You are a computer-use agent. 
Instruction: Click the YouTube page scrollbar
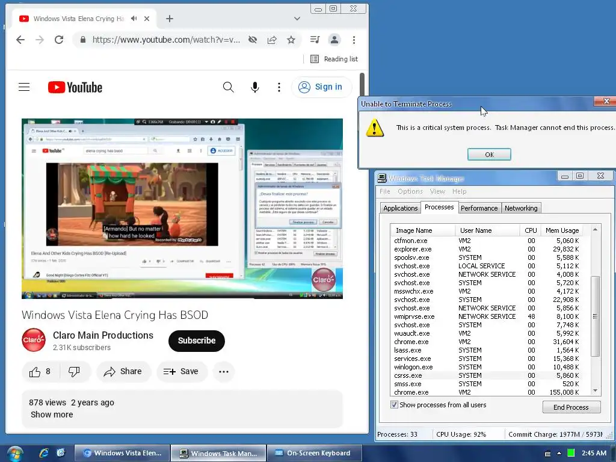[362, 84]
